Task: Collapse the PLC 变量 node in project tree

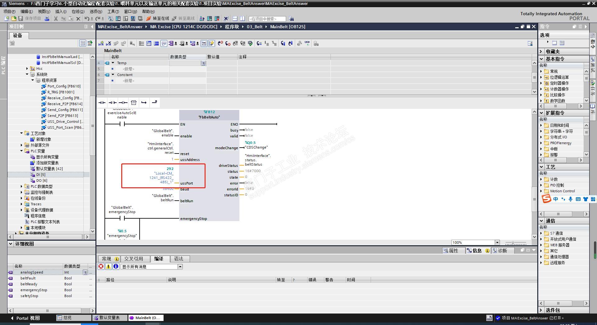Action: point(21,151)
